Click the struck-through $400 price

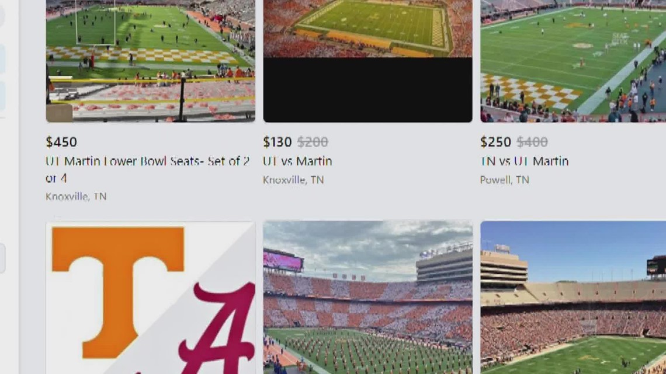[x=530, y=142]
